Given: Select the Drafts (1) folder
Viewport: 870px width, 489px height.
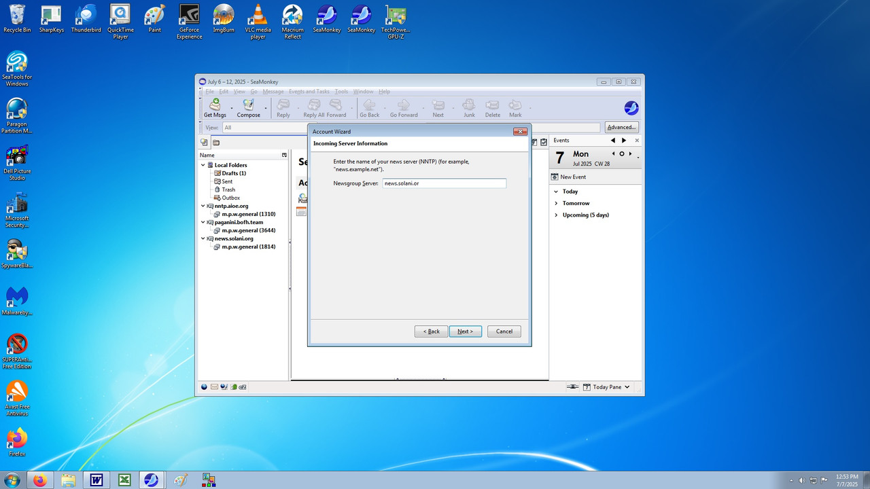Looking at the screenshot, I should 234,173.
